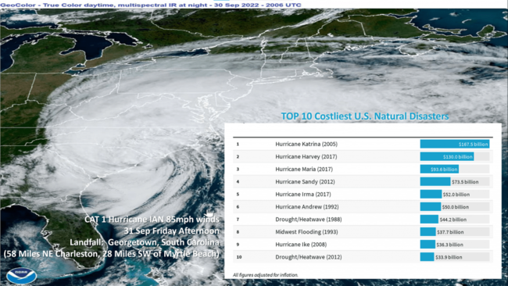Select the Hurricane Maria (2017) label
Image resolution: width=508 pixels, height=286 pixels.
coord(304,169)
